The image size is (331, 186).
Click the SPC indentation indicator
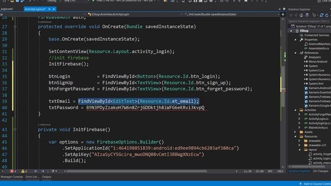[x=270, y=171]
